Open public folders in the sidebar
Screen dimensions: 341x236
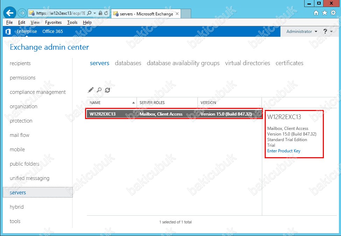25,164
